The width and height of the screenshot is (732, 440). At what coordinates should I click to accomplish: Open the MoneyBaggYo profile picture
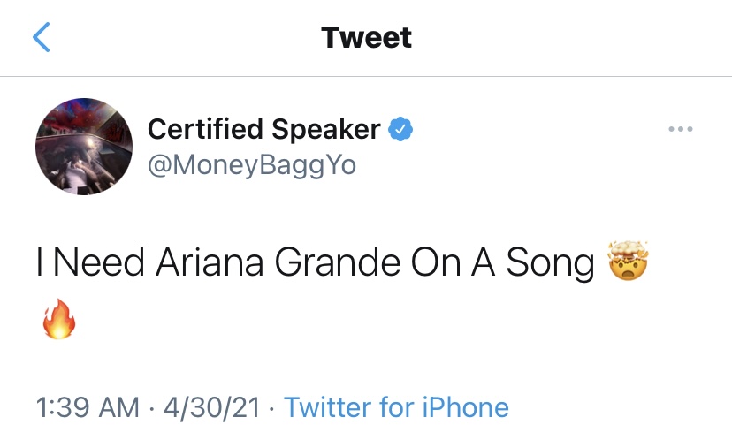point(84,147)
